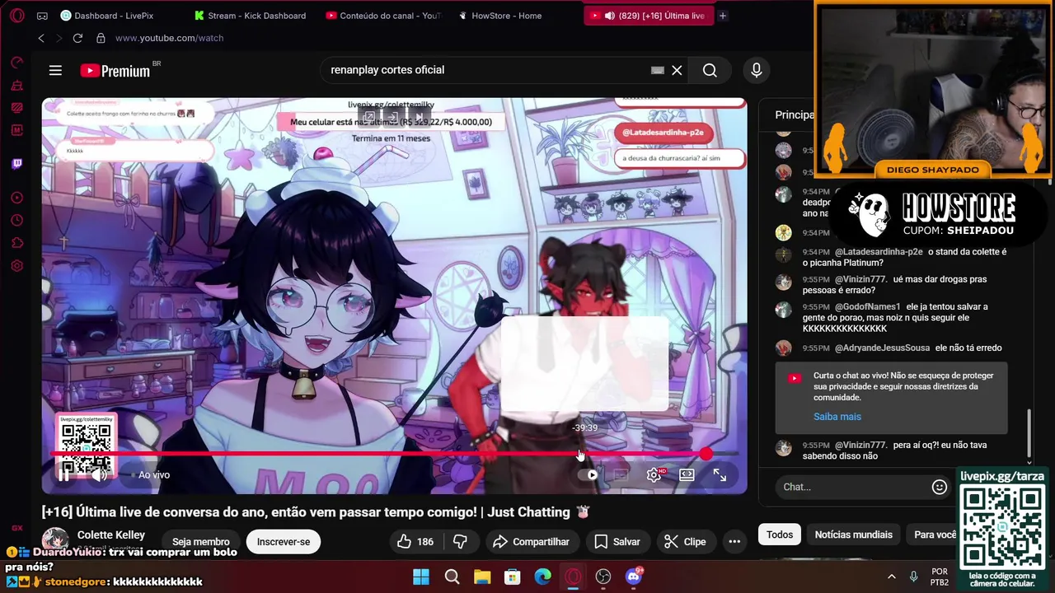This screenshot has width=1055, height=593.
Task: Open GX Corner gamepad icon in tab bar
Action: click(42, 16)
